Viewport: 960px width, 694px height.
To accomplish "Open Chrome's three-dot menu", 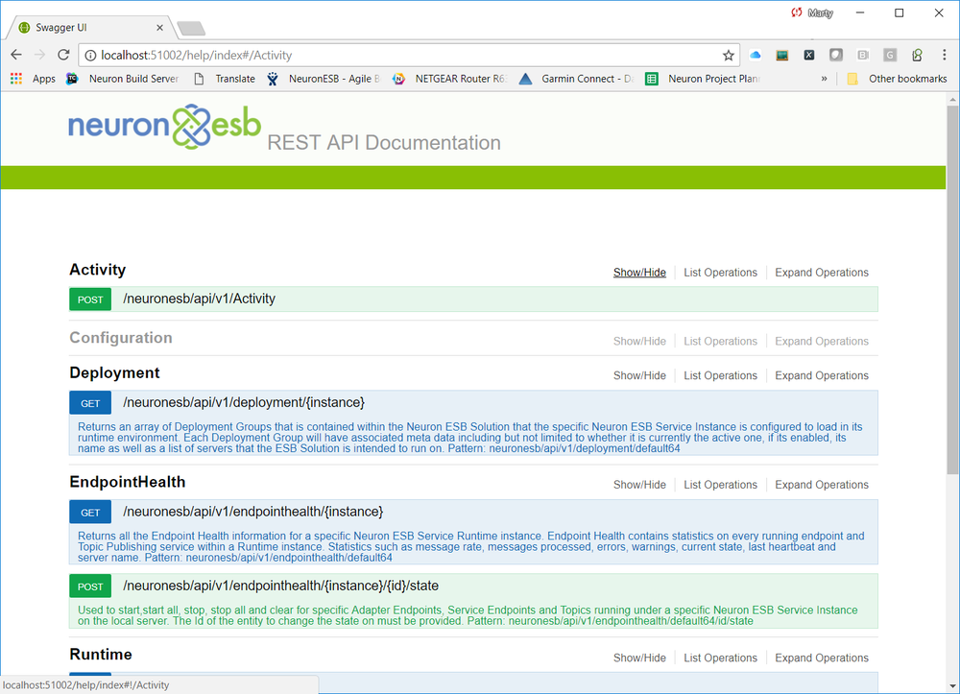I will point(944,55).
